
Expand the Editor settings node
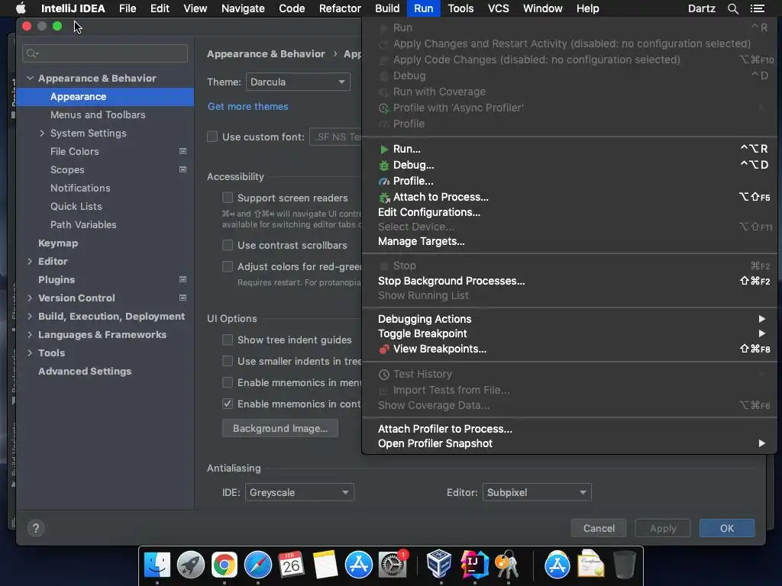(x=30, y=261)
